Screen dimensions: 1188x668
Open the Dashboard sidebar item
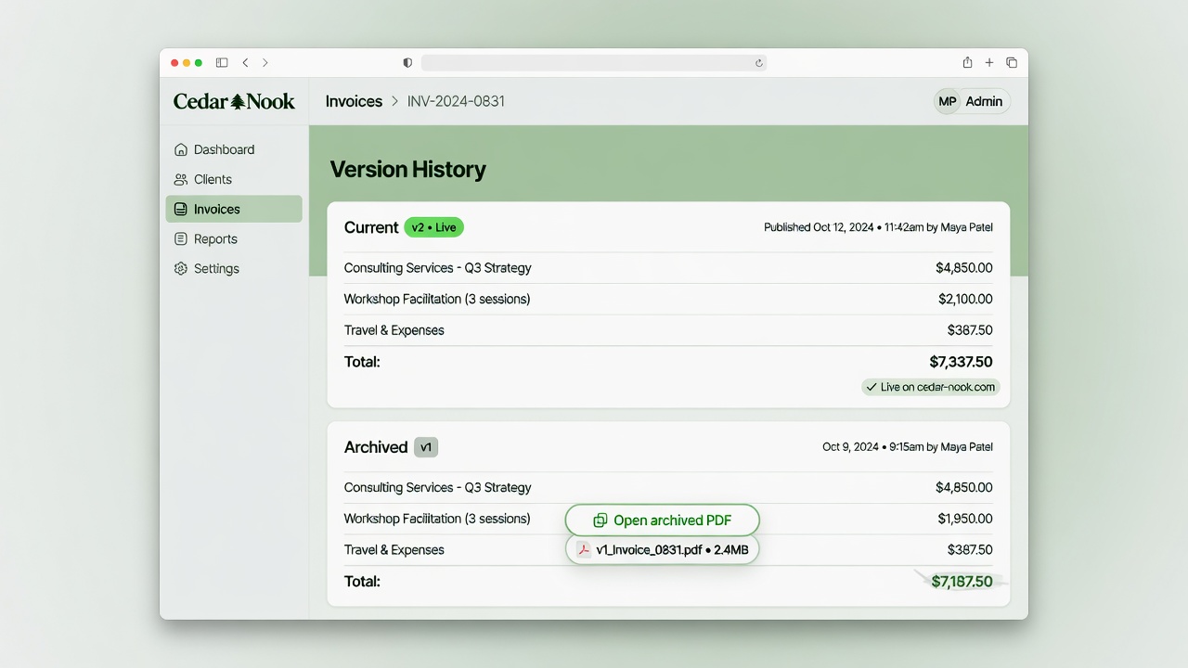[234, 149]
